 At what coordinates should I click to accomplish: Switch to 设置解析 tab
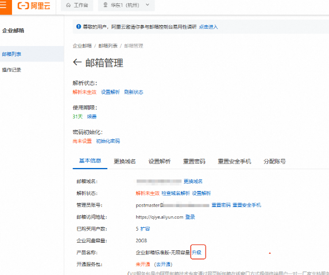(160, 161)
